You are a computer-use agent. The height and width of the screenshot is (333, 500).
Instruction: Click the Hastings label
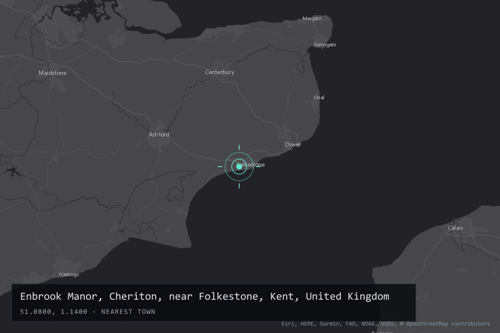(69, 275)
